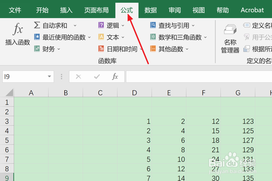
Task: Click the 日期和时间 text button
Action: point(122,49)
